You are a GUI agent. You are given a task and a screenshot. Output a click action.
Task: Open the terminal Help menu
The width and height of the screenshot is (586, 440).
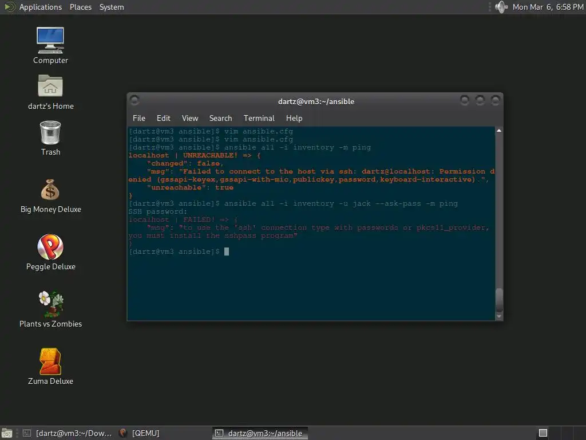[294, 118]
